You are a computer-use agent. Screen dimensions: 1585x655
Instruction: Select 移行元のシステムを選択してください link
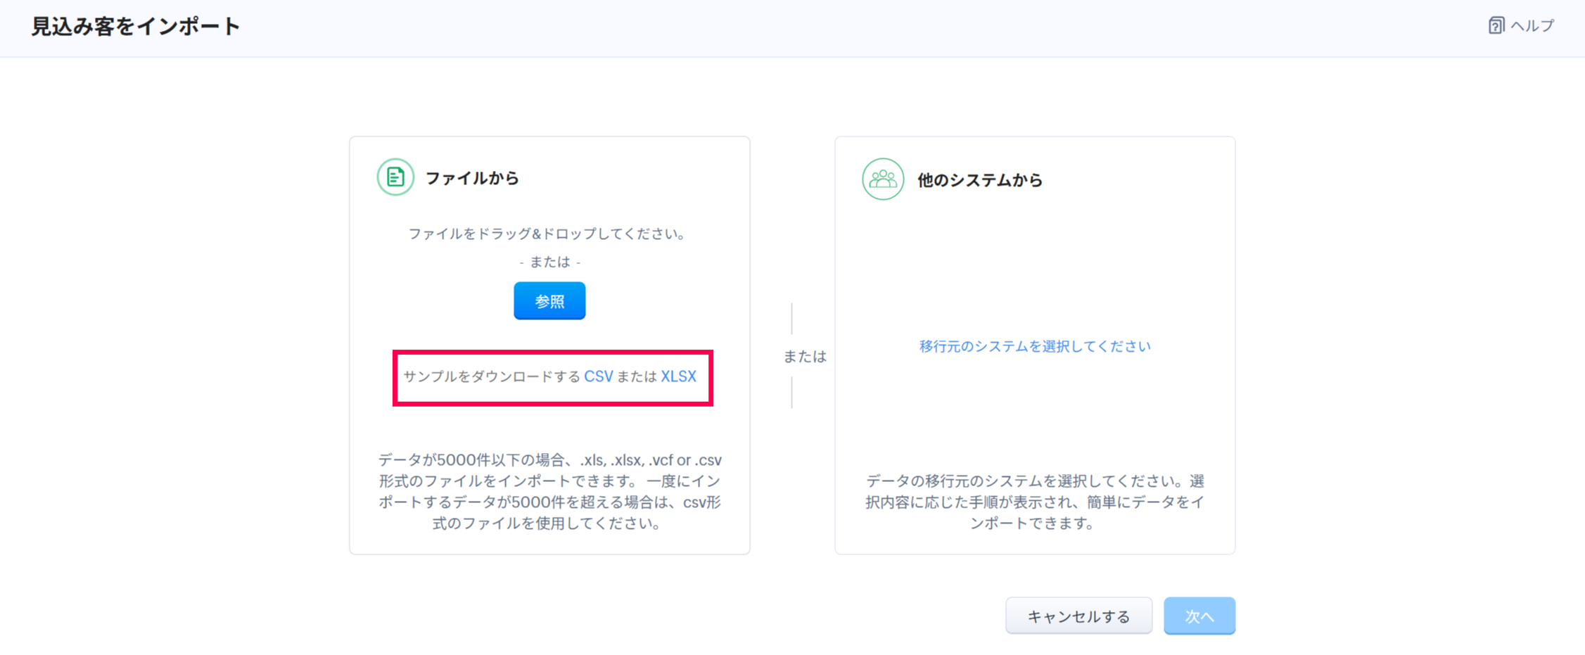[1034, 346]
